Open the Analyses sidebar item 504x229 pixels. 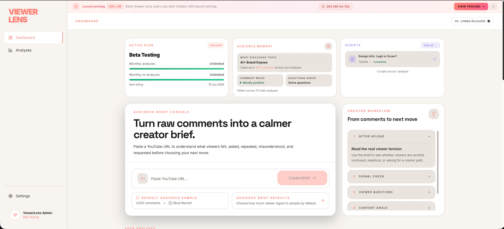point(33,50)
